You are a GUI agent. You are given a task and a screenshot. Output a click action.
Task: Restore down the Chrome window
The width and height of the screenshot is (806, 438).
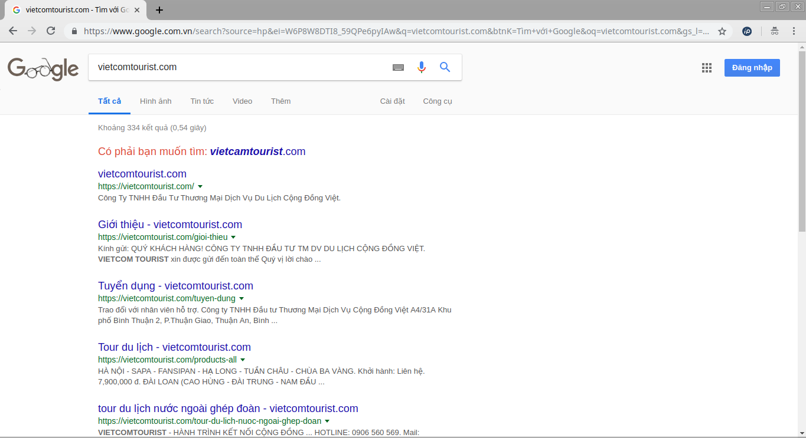click(782, 6)
